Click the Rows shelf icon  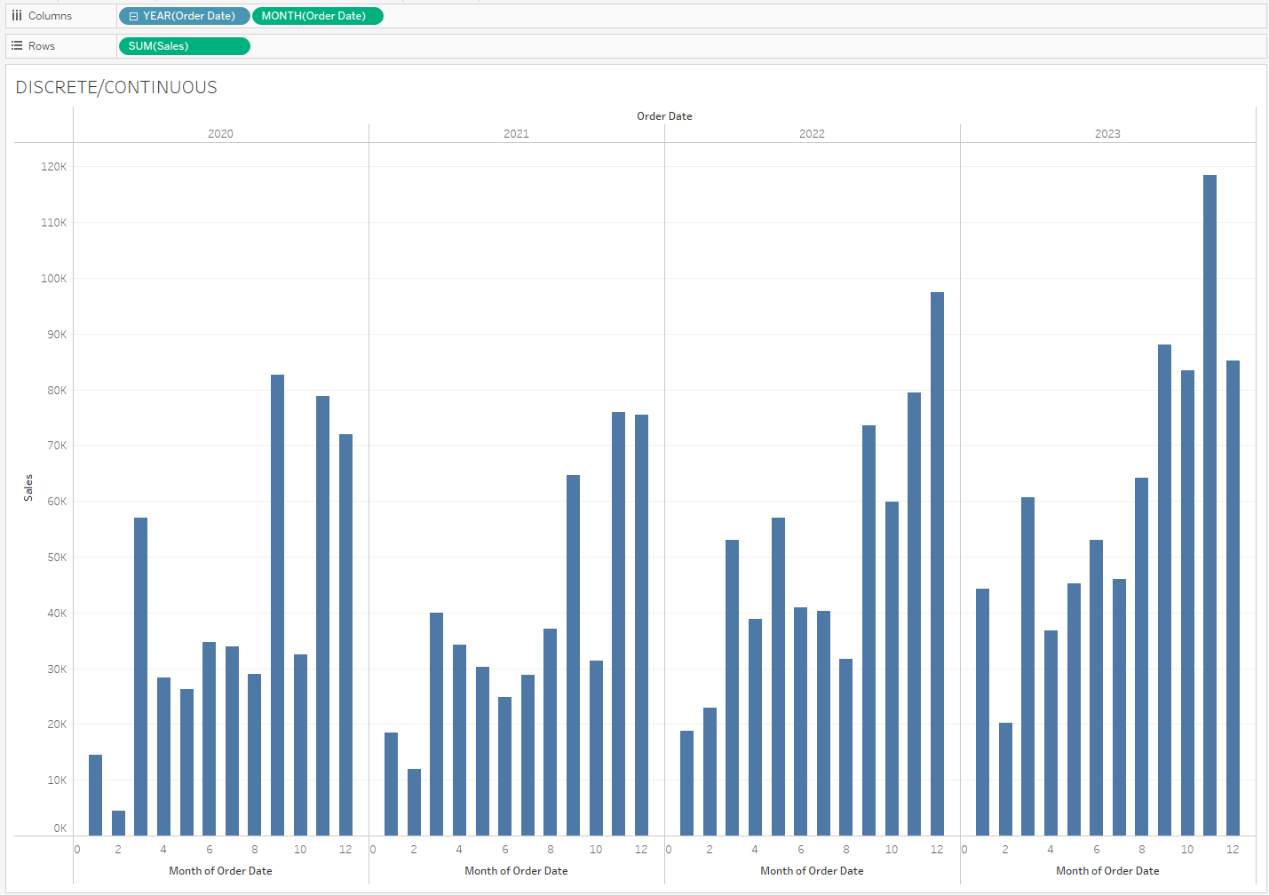coord(17,46)
